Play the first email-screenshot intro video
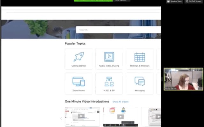 [81, 116]
